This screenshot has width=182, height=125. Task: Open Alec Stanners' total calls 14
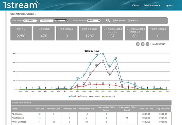point(39,118)
